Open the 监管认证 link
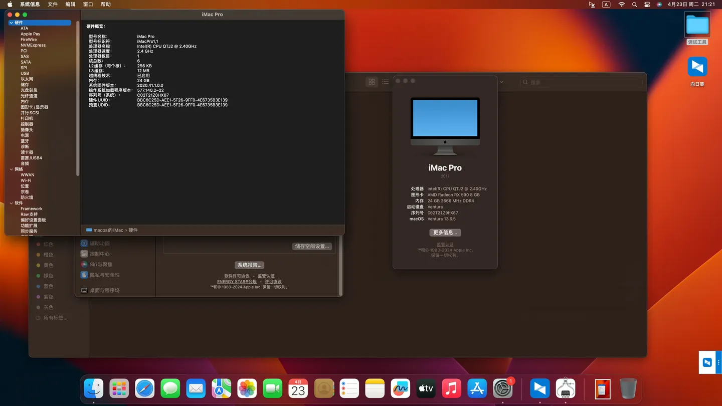Screen dimensions: 722x406 444,244
